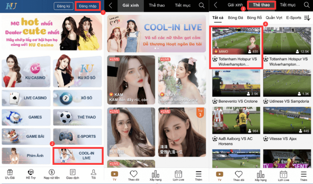Screen dimensions: 313x184
Task: Select the Bóng Rổ filter
Action: (254, 18)
